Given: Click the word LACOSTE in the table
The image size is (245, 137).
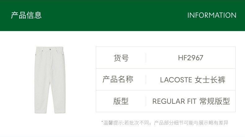Looking at the screenshot, I should pos(176,80).
